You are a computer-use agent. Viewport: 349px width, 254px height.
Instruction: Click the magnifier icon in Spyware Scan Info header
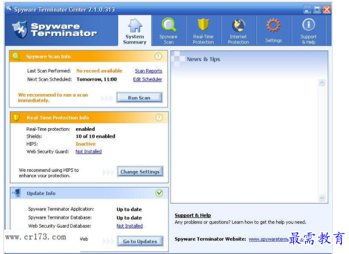pyautogui.click(x=16, y=56)
